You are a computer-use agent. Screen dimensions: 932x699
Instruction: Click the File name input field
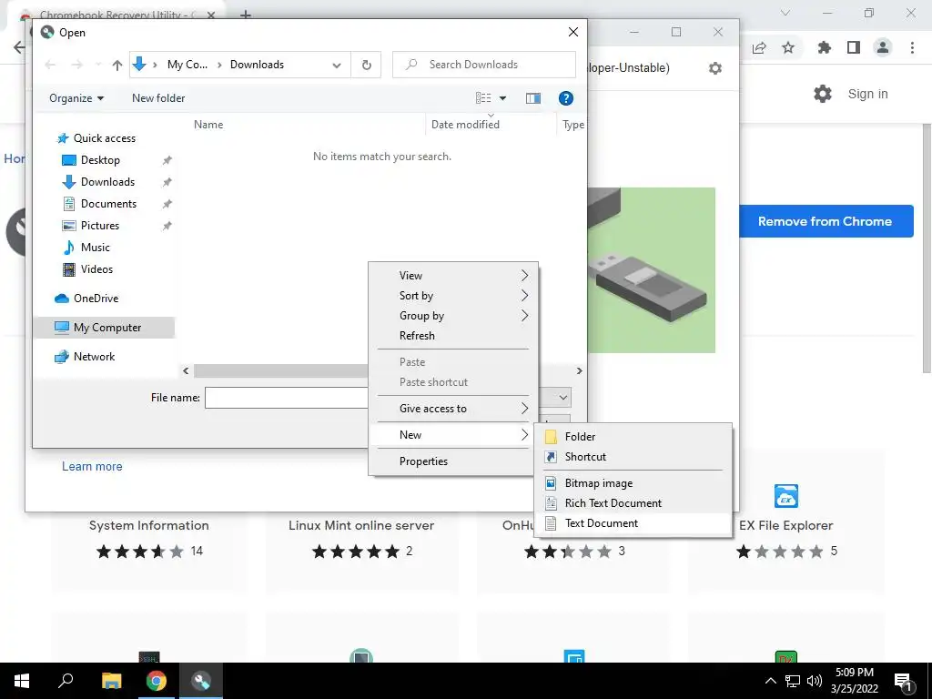[x=287, y=398]
